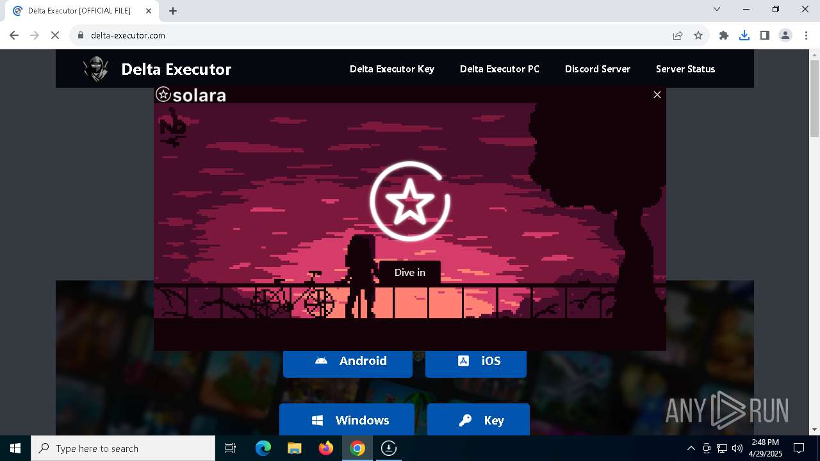820x461 pixels.
Task: Click the Solara logo at popup top
Action: coord(191,95)
